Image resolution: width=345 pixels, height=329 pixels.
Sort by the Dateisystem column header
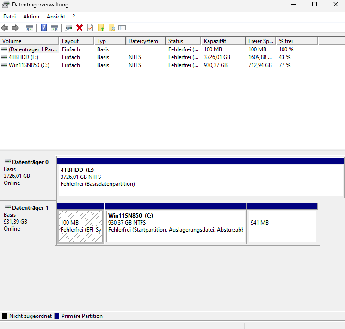point(145,41)
